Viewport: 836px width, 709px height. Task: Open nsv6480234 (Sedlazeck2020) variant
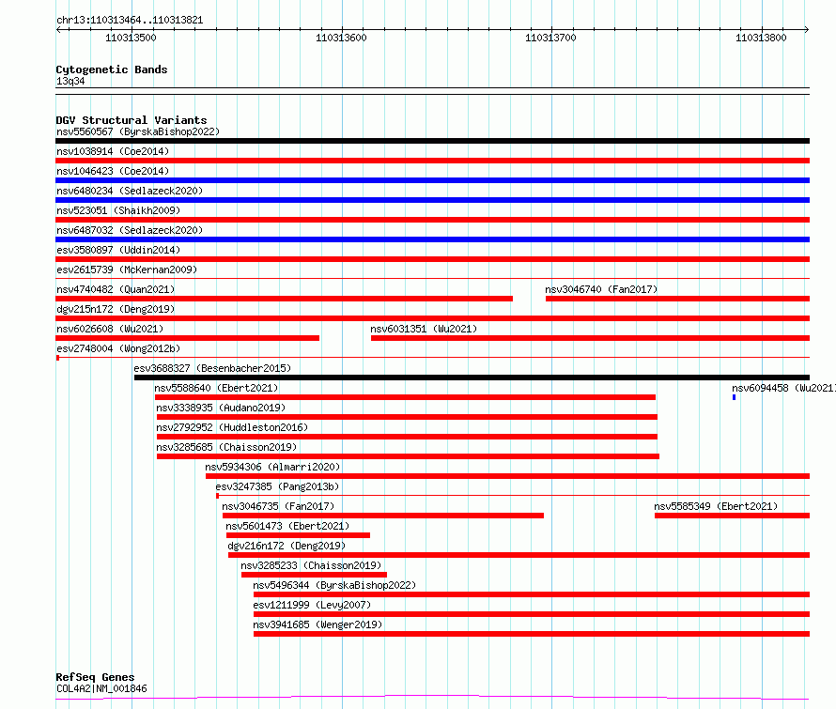click(x=130, y=191)
